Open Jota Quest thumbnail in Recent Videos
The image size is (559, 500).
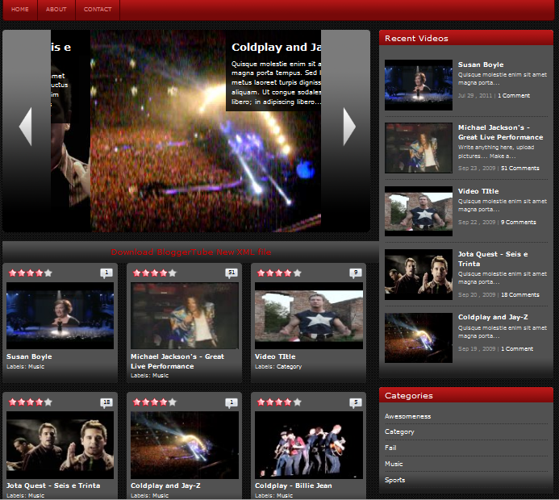(419, 274)
